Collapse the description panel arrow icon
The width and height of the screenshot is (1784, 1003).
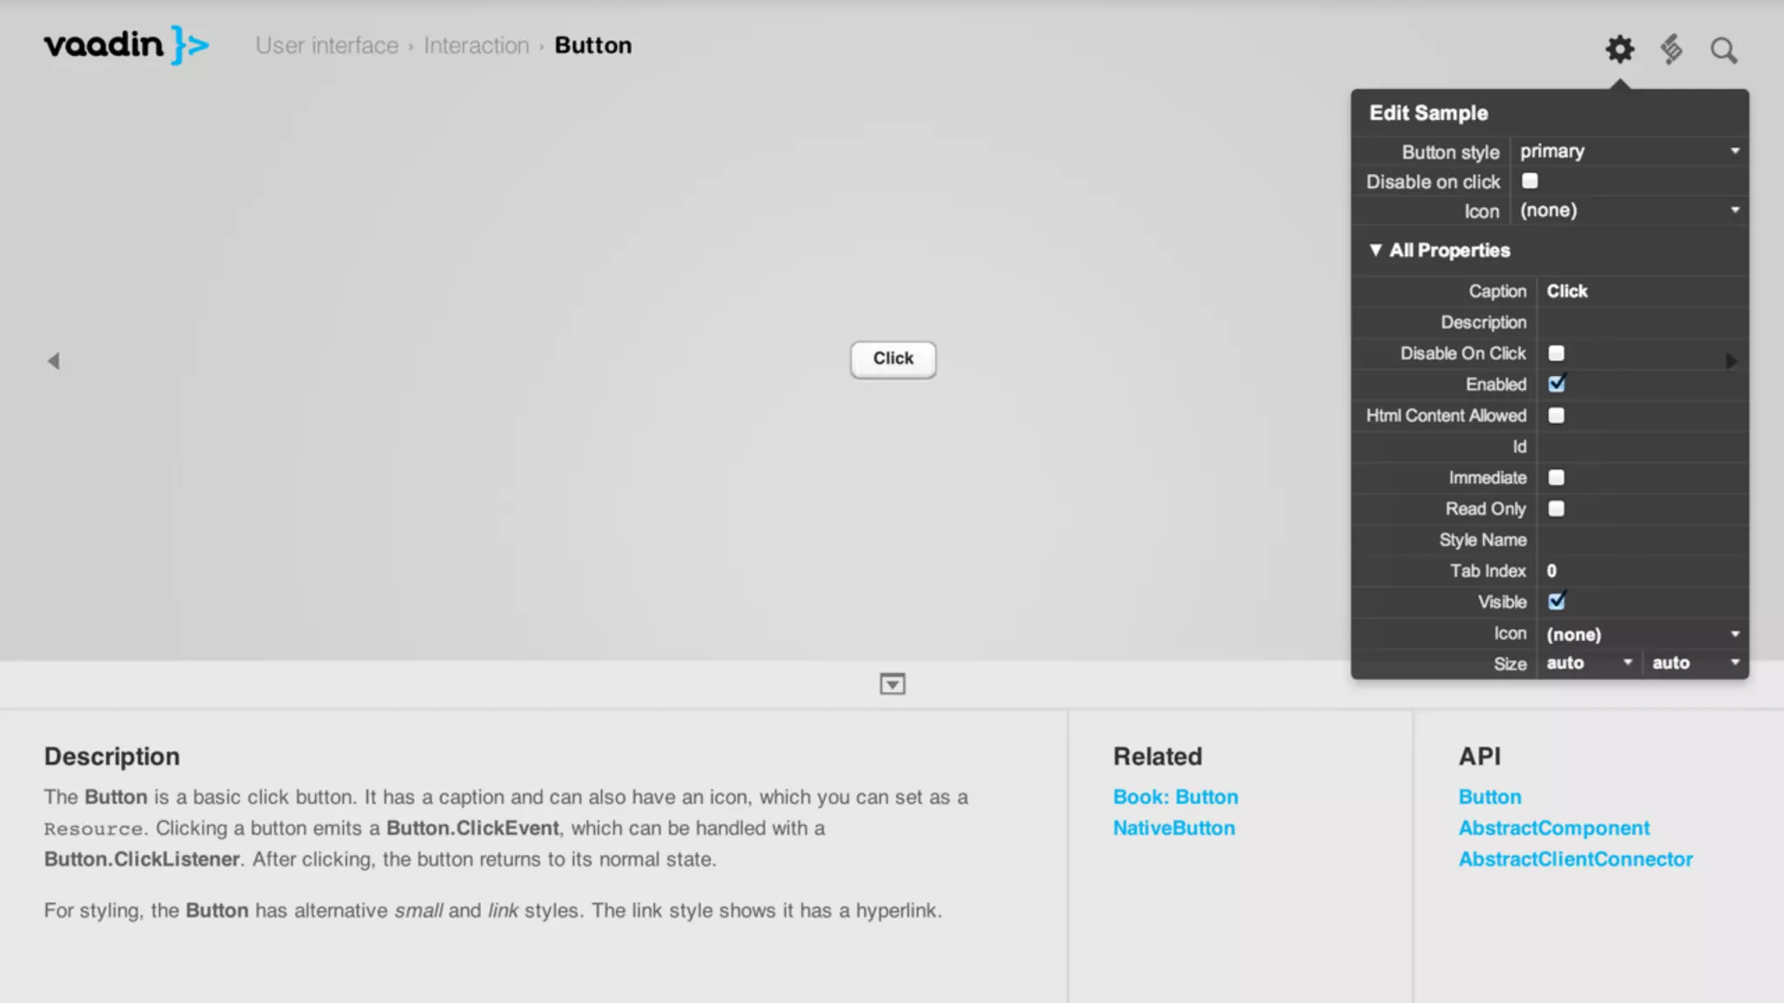(892, 684)
